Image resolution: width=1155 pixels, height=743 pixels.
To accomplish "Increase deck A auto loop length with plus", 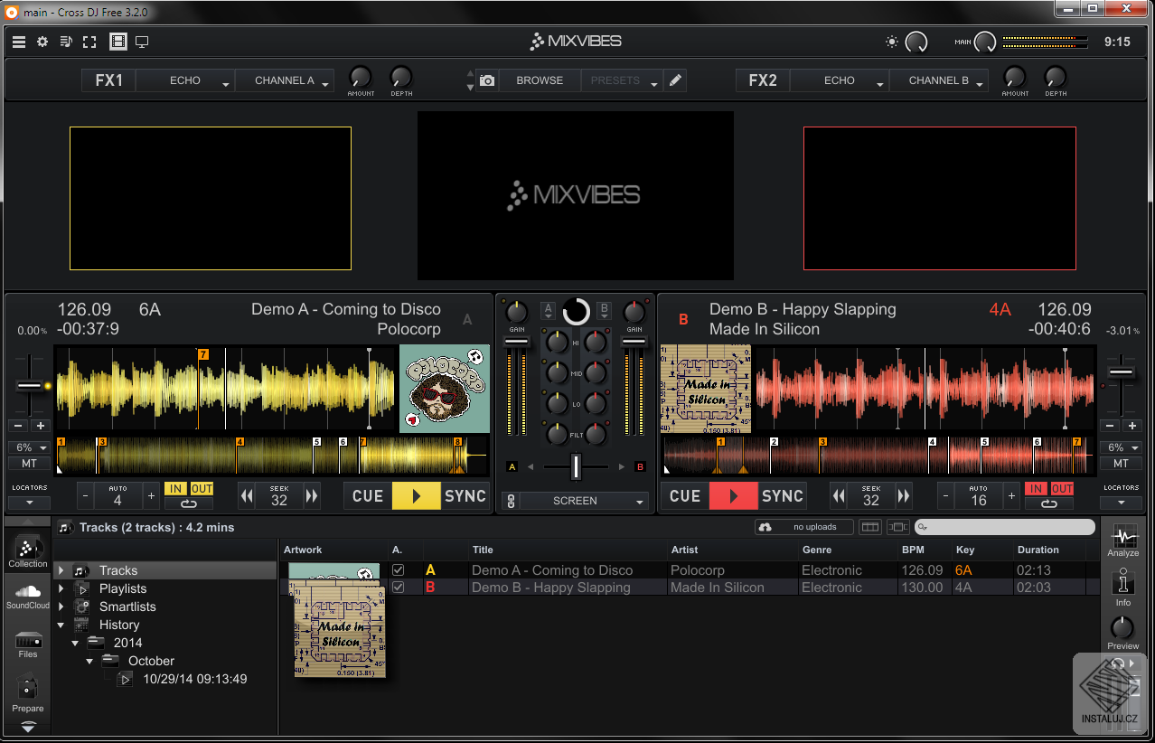I will [151, 496].
